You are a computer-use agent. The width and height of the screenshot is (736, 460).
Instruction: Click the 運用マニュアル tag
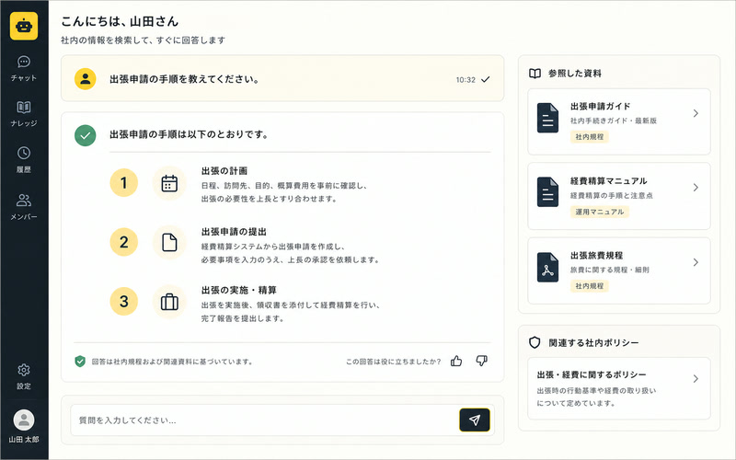600,212
